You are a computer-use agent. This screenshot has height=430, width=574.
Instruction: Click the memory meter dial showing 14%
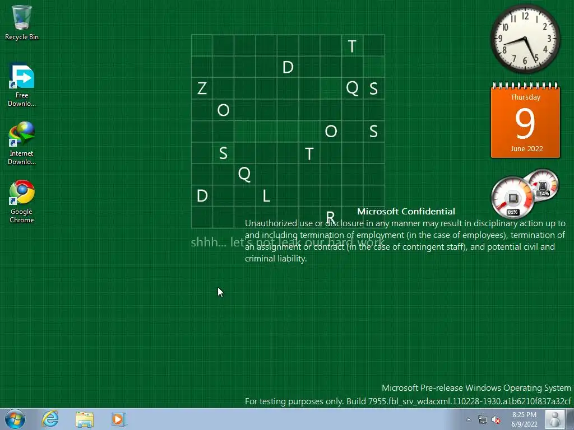click(x=543, y=185)
